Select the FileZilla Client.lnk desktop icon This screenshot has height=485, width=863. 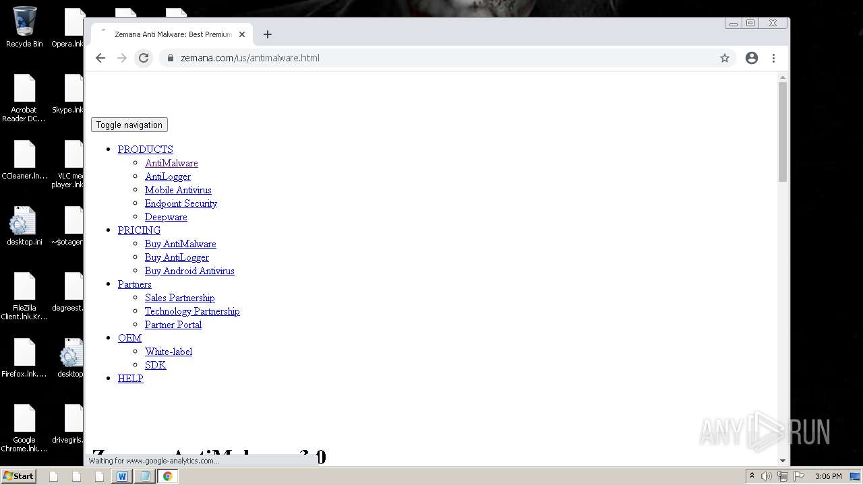click(24, 296)
